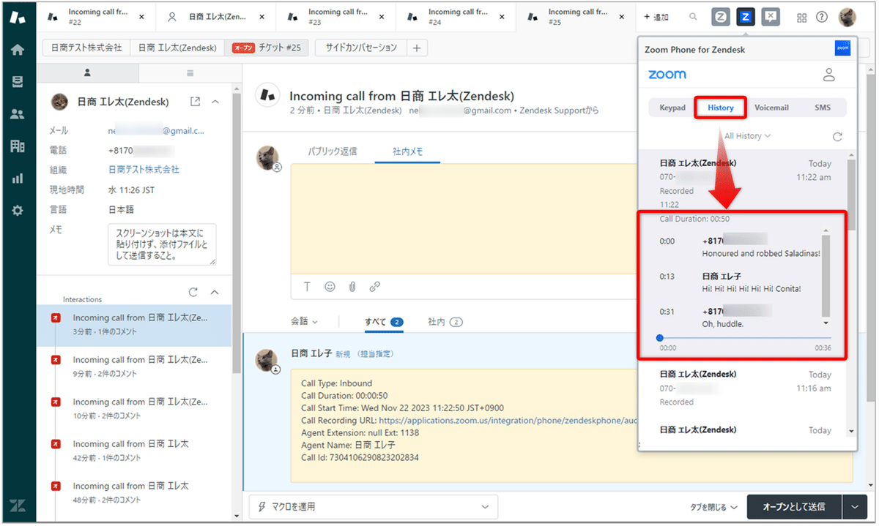The image size is (879, 526).
Task: Click the call recording playback slider handle
Action: click(x=660, y=338)
